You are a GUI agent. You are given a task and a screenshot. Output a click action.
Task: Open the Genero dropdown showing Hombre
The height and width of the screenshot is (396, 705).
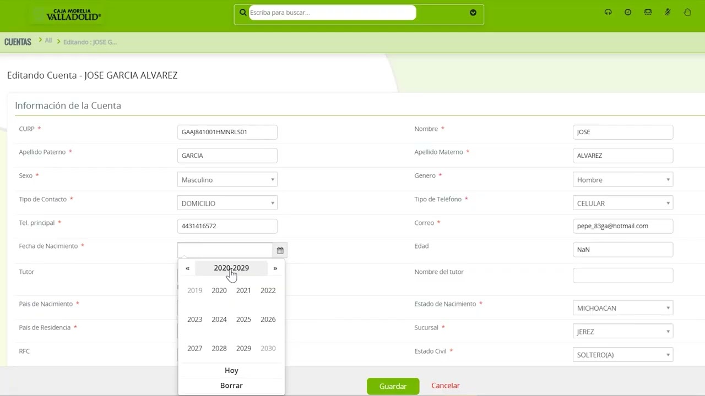pos(623,179)
